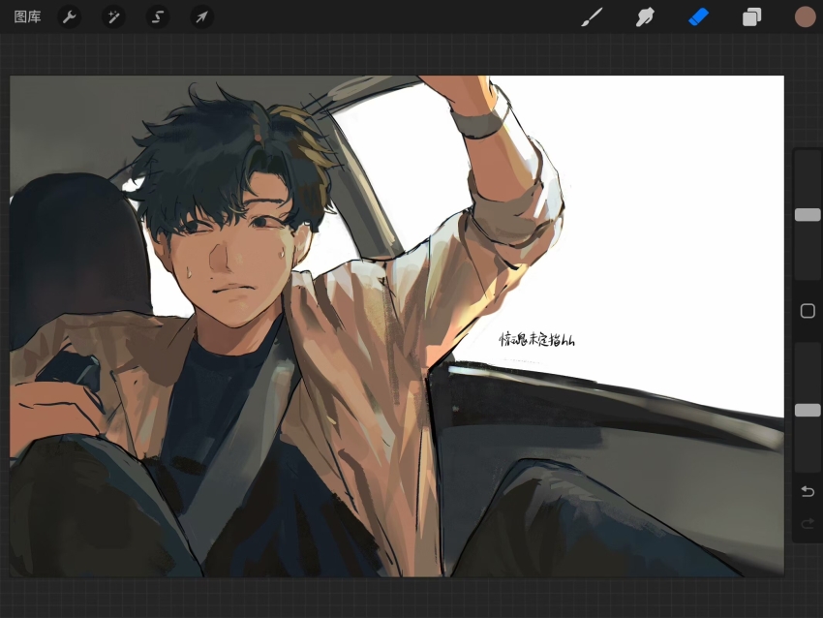Click the brush size slider handle
823x618 pixels.
808,215
